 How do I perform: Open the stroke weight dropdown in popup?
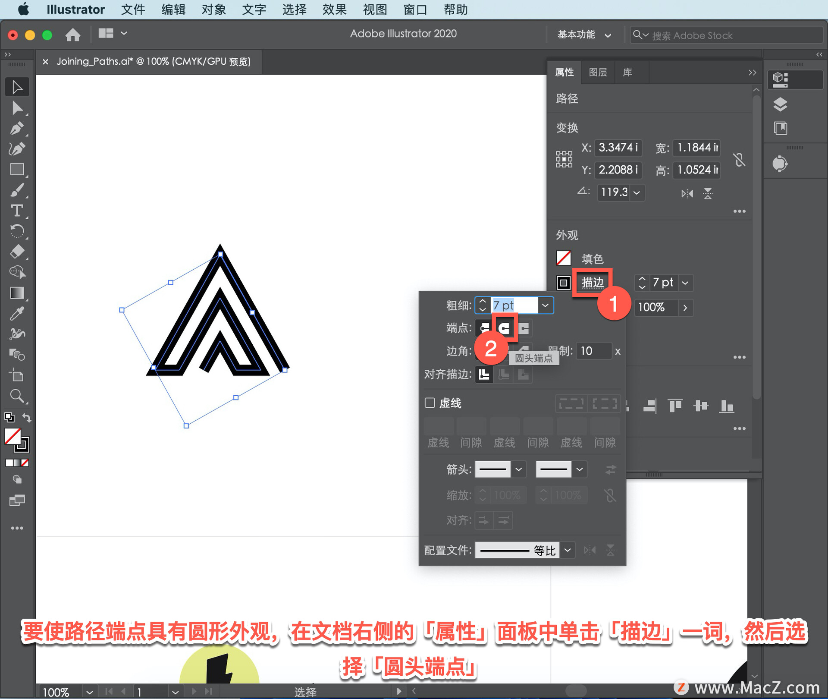(x=545, y=305)
